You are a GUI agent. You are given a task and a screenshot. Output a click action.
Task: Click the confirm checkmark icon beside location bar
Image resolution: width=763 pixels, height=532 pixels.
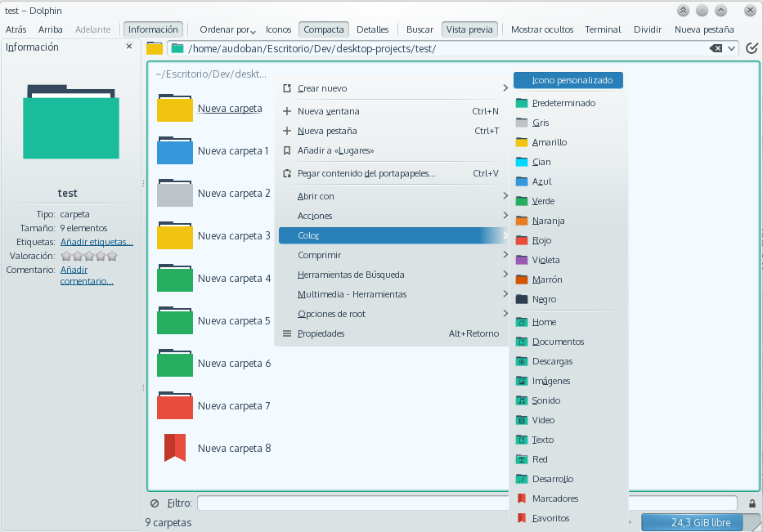click(752, 47)
